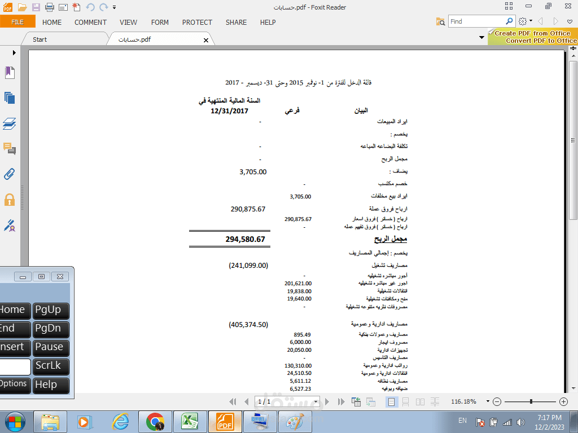Click the zoom out minus button
Image resolution: width=578 pixels, height=433 pixels.
[497, 401]
